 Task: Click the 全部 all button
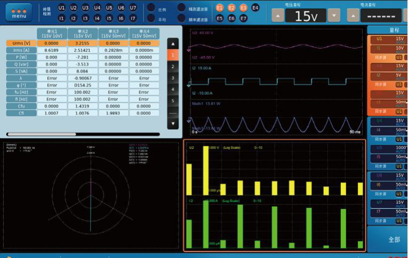[x=388, y=239]
